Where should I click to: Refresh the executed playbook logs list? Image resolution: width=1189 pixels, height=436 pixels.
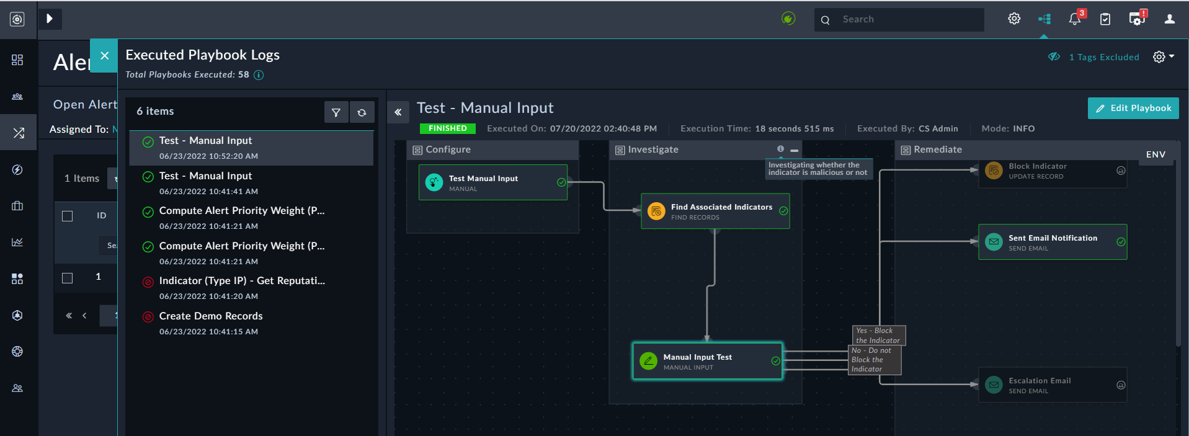click(x=362, y=112)
